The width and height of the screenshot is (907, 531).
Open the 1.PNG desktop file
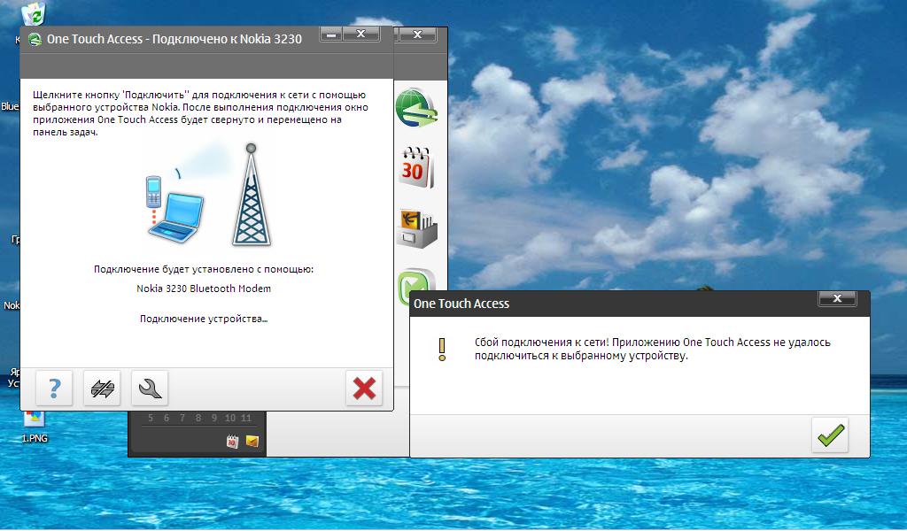(35, 427)
